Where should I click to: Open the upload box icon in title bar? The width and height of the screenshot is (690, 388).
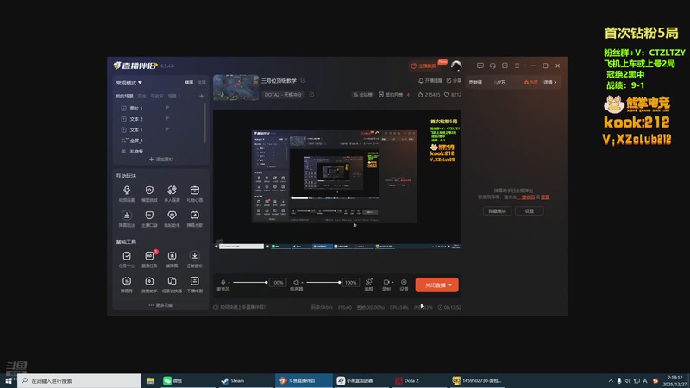point(505,66)
